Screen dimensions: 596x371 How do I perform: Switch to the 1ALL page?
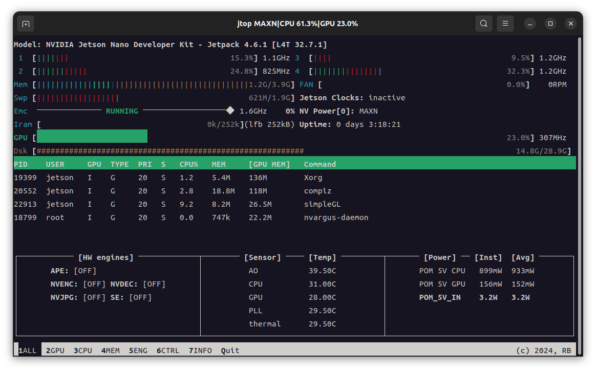[27, 351]
